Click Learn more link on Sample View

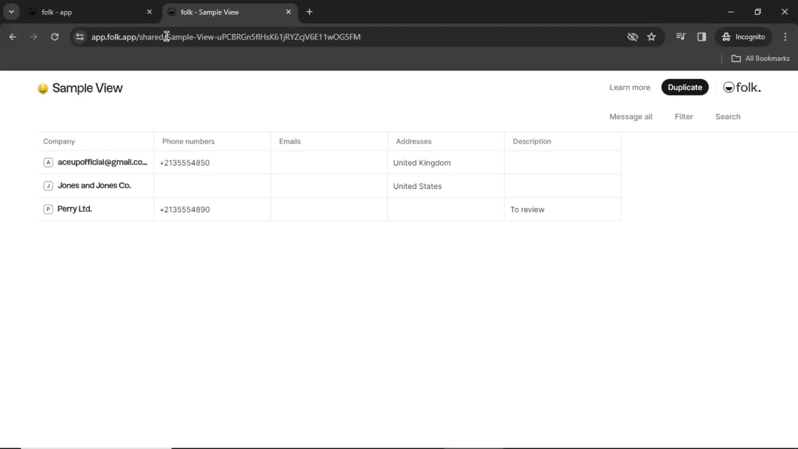[630, 87]
